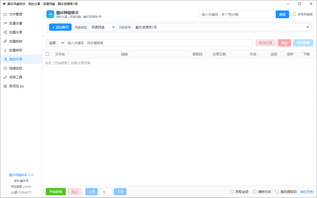Click the pink 清空 button
This screenshot has height=198, width=317.
coord(284,43)
